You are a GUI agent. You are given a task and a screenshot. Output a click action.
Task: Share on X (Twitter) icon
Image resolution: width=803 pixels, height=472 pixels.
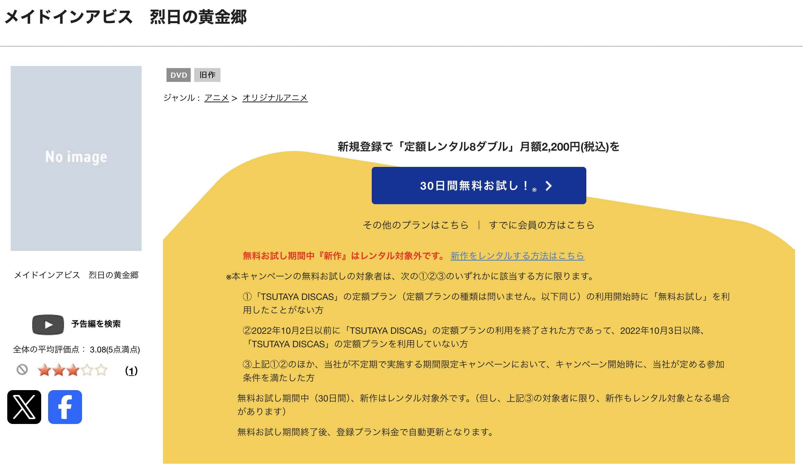[24, 407]
